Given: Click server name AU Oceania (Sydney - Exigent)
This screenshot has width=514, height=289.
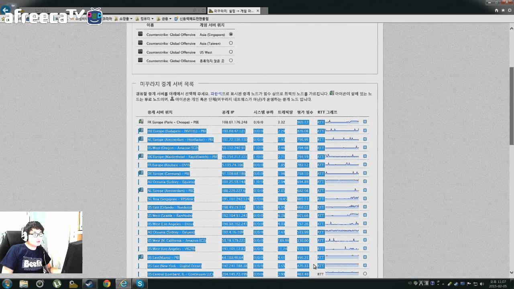Looking at the screenshot, I should pyautogui.click(x=171, y=232).
